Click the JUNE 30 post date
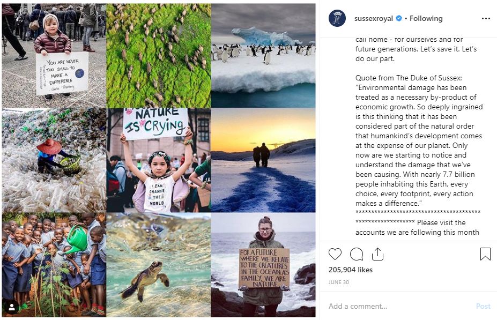This screenshot has height=320, width=497. tap(338, 282)
